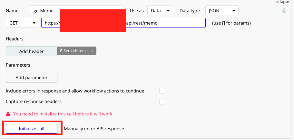Delete the getMemo call with trash icon
Screen dimensions: 294x140
284,11
